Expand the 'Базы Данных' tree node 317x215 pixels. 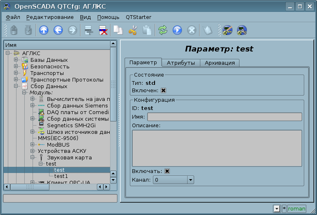pyautogui.click(x=16, y=60)
